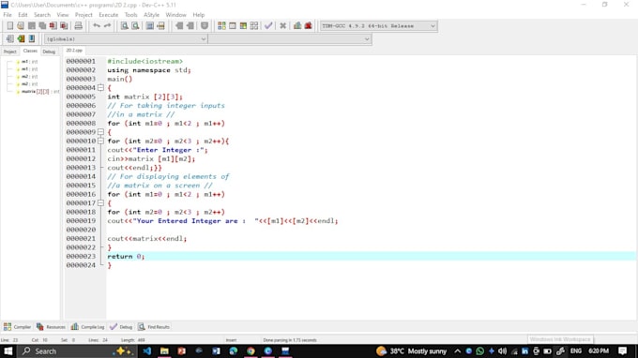Switch to the Classes sidebar tab
Screen dimensions: 638x358
pyautogui.click(x=30, y=52)
